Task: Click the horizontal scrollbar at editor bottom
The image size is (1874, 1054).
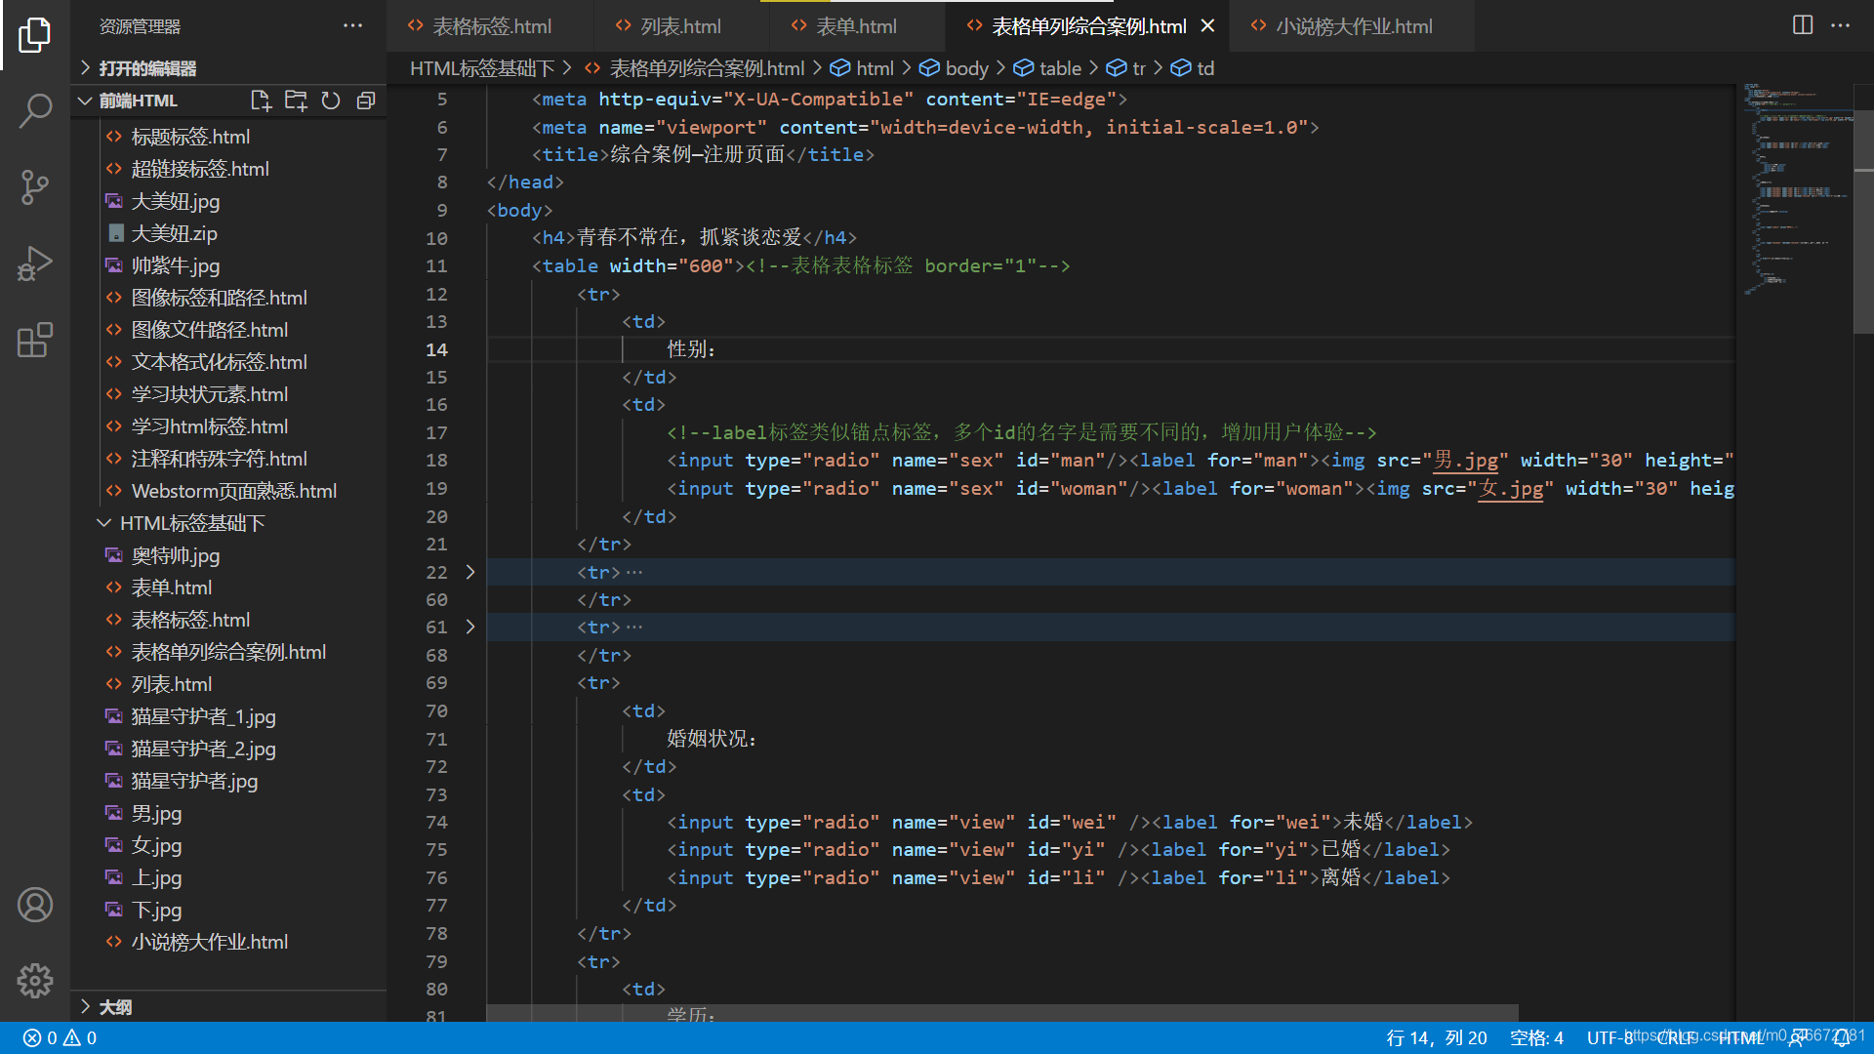Action: (x=1002, y=1013)
